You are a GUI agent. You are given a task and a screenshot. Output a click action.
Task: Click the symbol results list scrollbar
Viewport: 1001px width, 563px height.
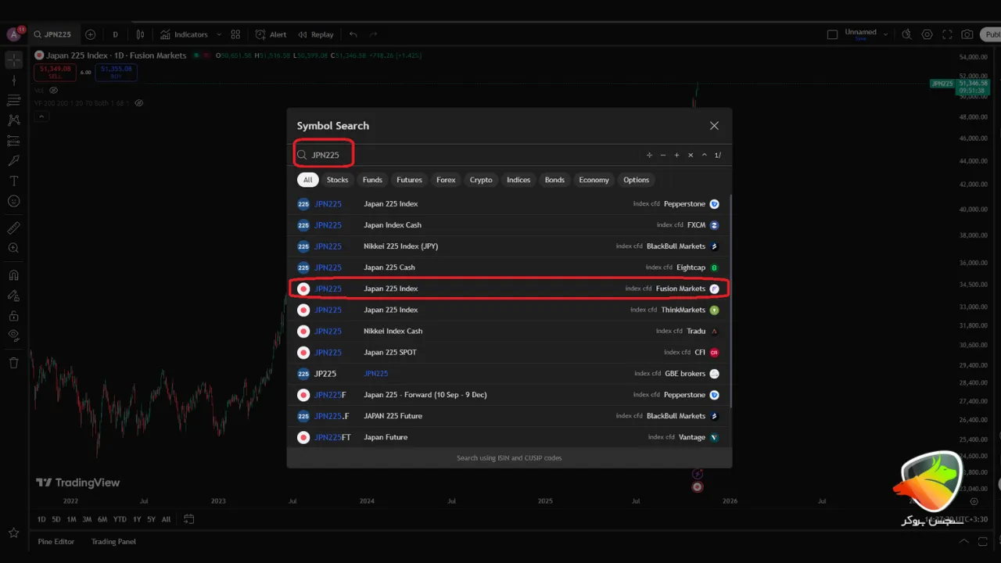(x=730, y=301)
